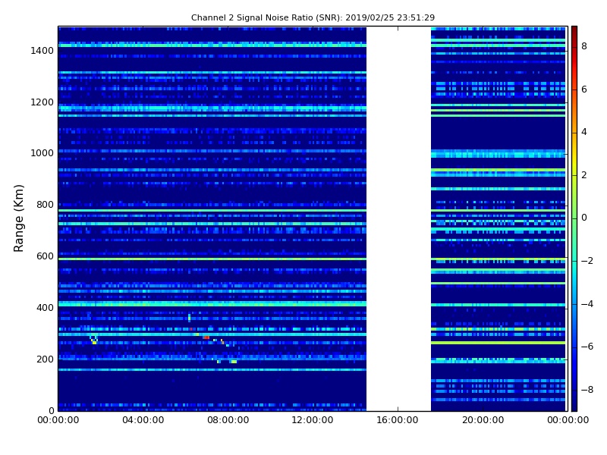This screenshot has width=607, height=455.
Task: Click the 'Range (Km)' y-axis label
Action: tap(18, 218)
